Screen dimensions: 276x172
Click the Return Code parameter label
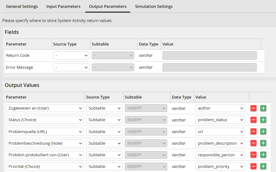pyautogui.click(x=18, y=55)
